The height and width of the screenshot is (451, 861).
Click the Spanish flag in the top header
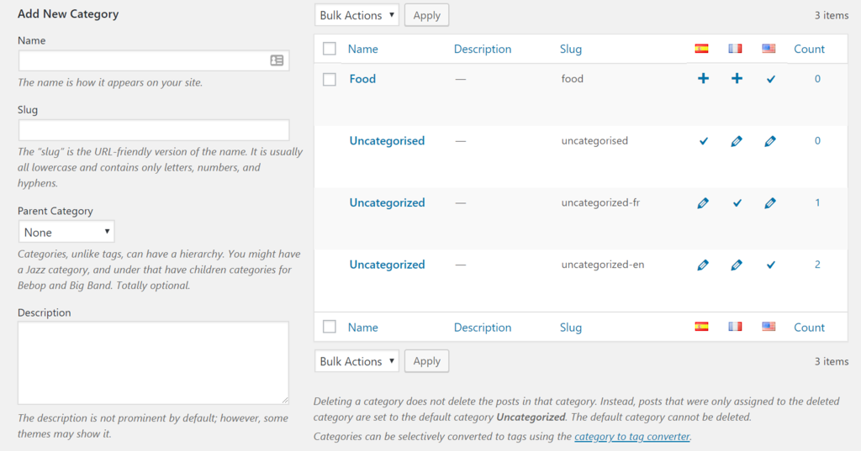tap(701, 49)
